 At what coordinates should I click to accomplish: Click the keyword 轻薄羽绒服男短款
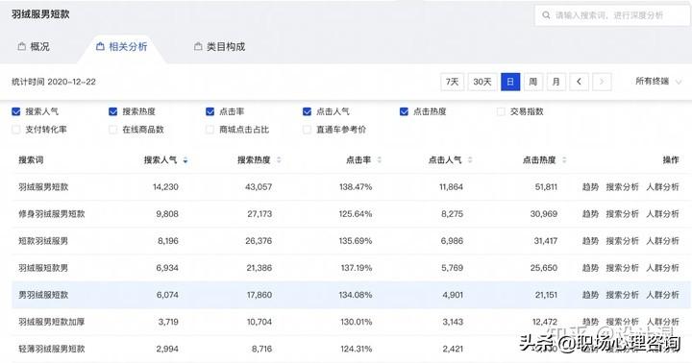[51, 349]
